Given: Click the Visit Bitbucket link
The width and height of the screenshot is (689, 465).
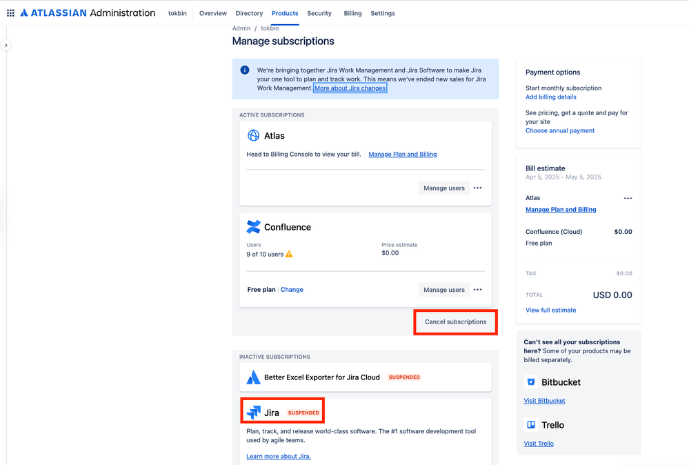Looking at the screenshot, I should pos(544,401).
